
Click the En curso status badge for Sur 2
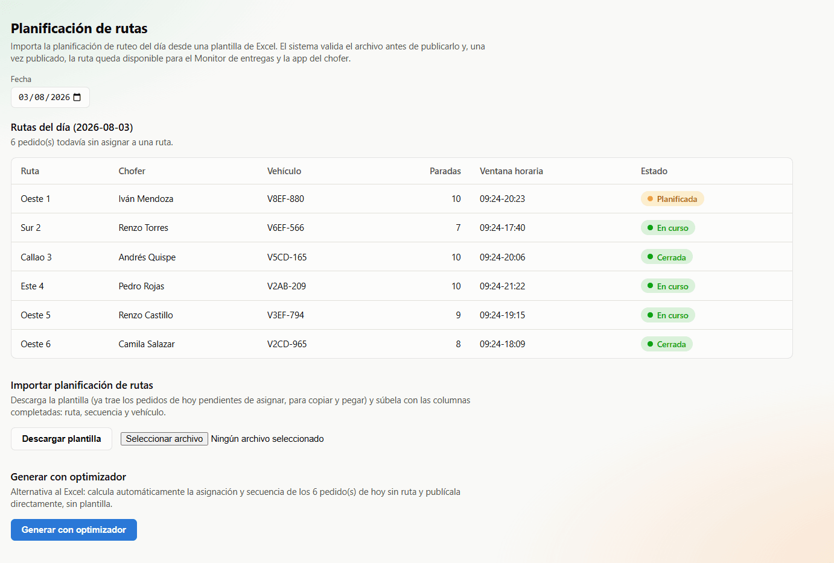(668, 228)
